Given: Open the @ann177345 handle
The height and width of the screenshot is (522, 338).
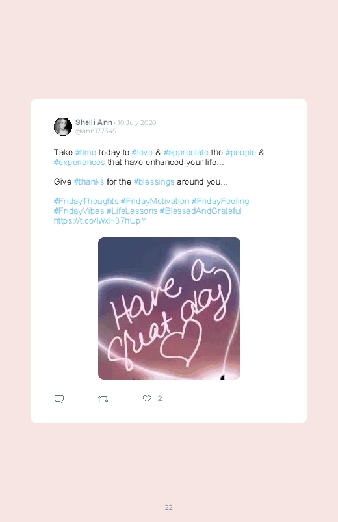Looking at the screenshot, I should coord(96,131).
